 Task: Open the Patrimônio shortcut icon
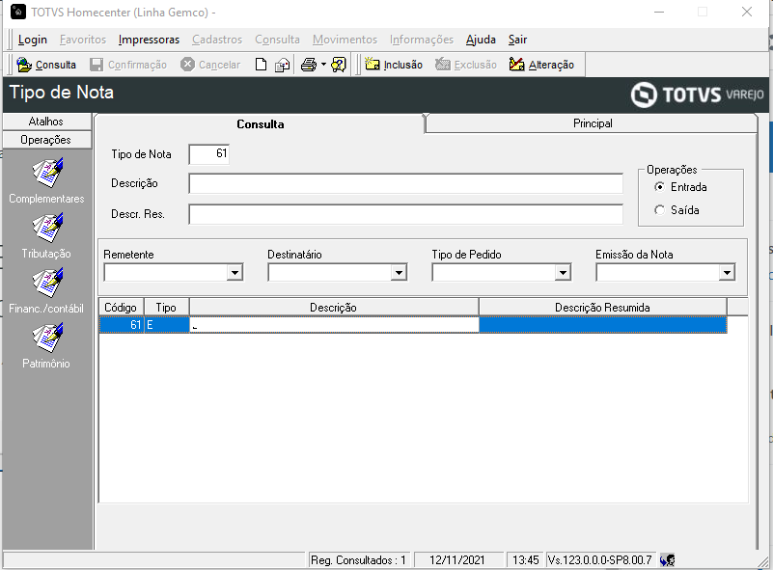(47, 338)
